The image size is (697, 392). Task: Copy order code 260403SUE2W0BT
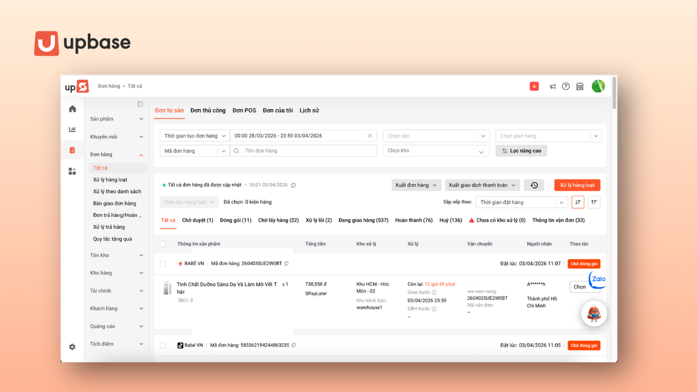coord(286,263)
